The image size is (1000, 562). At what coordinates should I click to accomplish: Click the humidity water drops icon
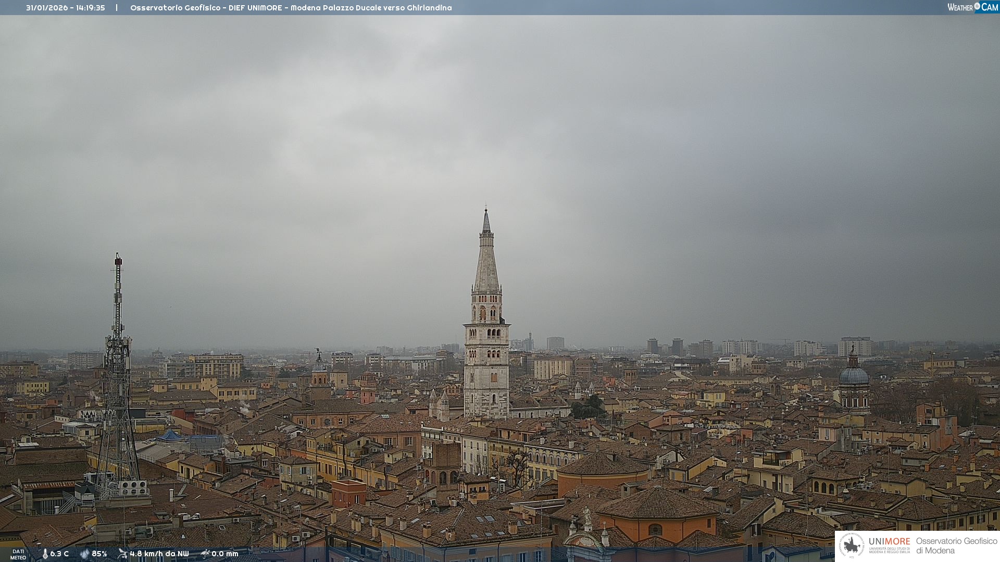pos(84,554)
